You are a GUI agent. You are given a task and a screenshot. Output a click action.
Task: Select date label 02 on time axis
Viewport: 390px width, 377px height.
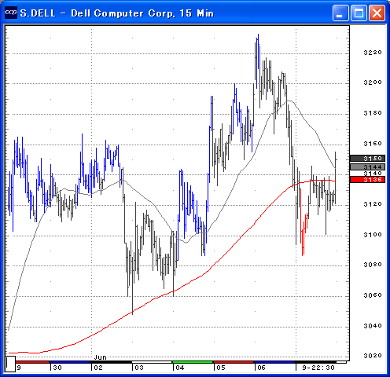click(98, 368)
